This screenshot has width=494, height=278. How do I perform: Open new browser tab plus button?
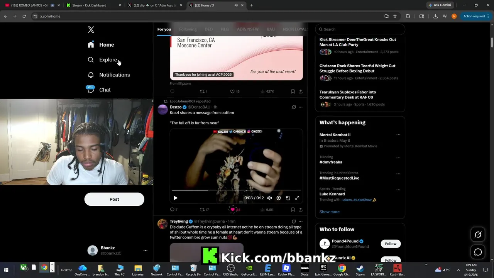[x=252, y=5]
